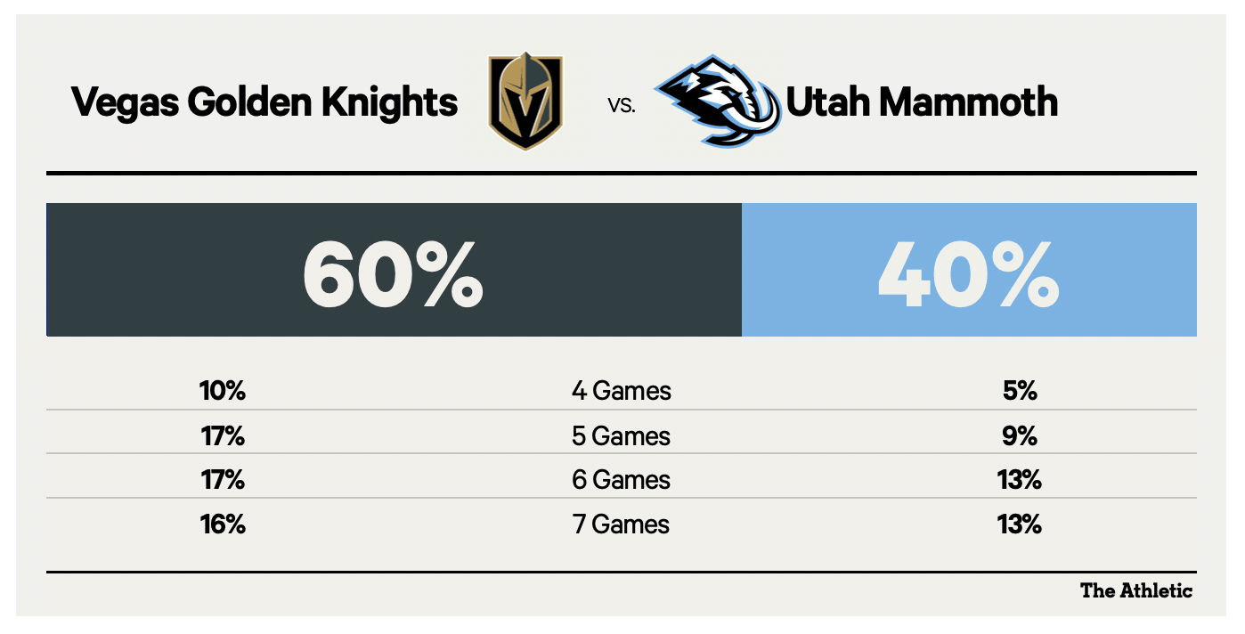Click The Athletic credit text
This screenshot has width=1245, height=634.
(x=1136, y=590)
